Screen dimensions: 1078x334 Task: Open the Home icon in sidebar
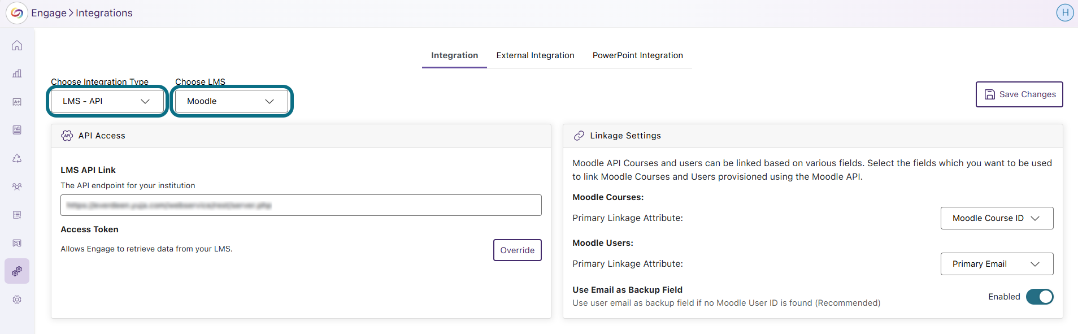pyautogui.click(x=17, y=45)
